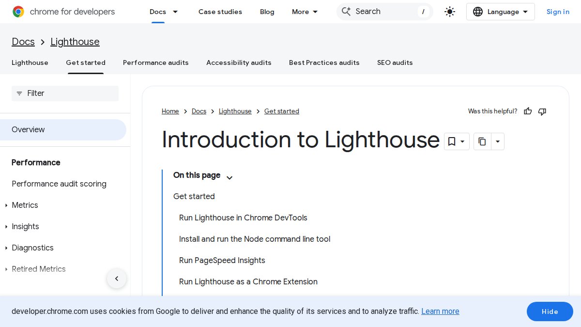This screenshot has width=581, height=327.
Task: Expand the Docs dropdown in the header
Action: coord(175,12)
